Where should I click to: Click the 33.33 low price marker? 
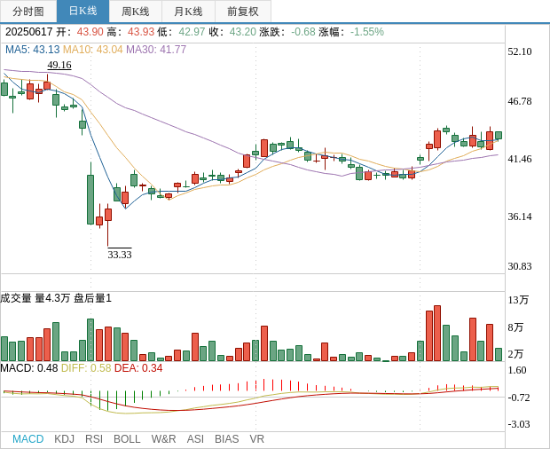120,255
